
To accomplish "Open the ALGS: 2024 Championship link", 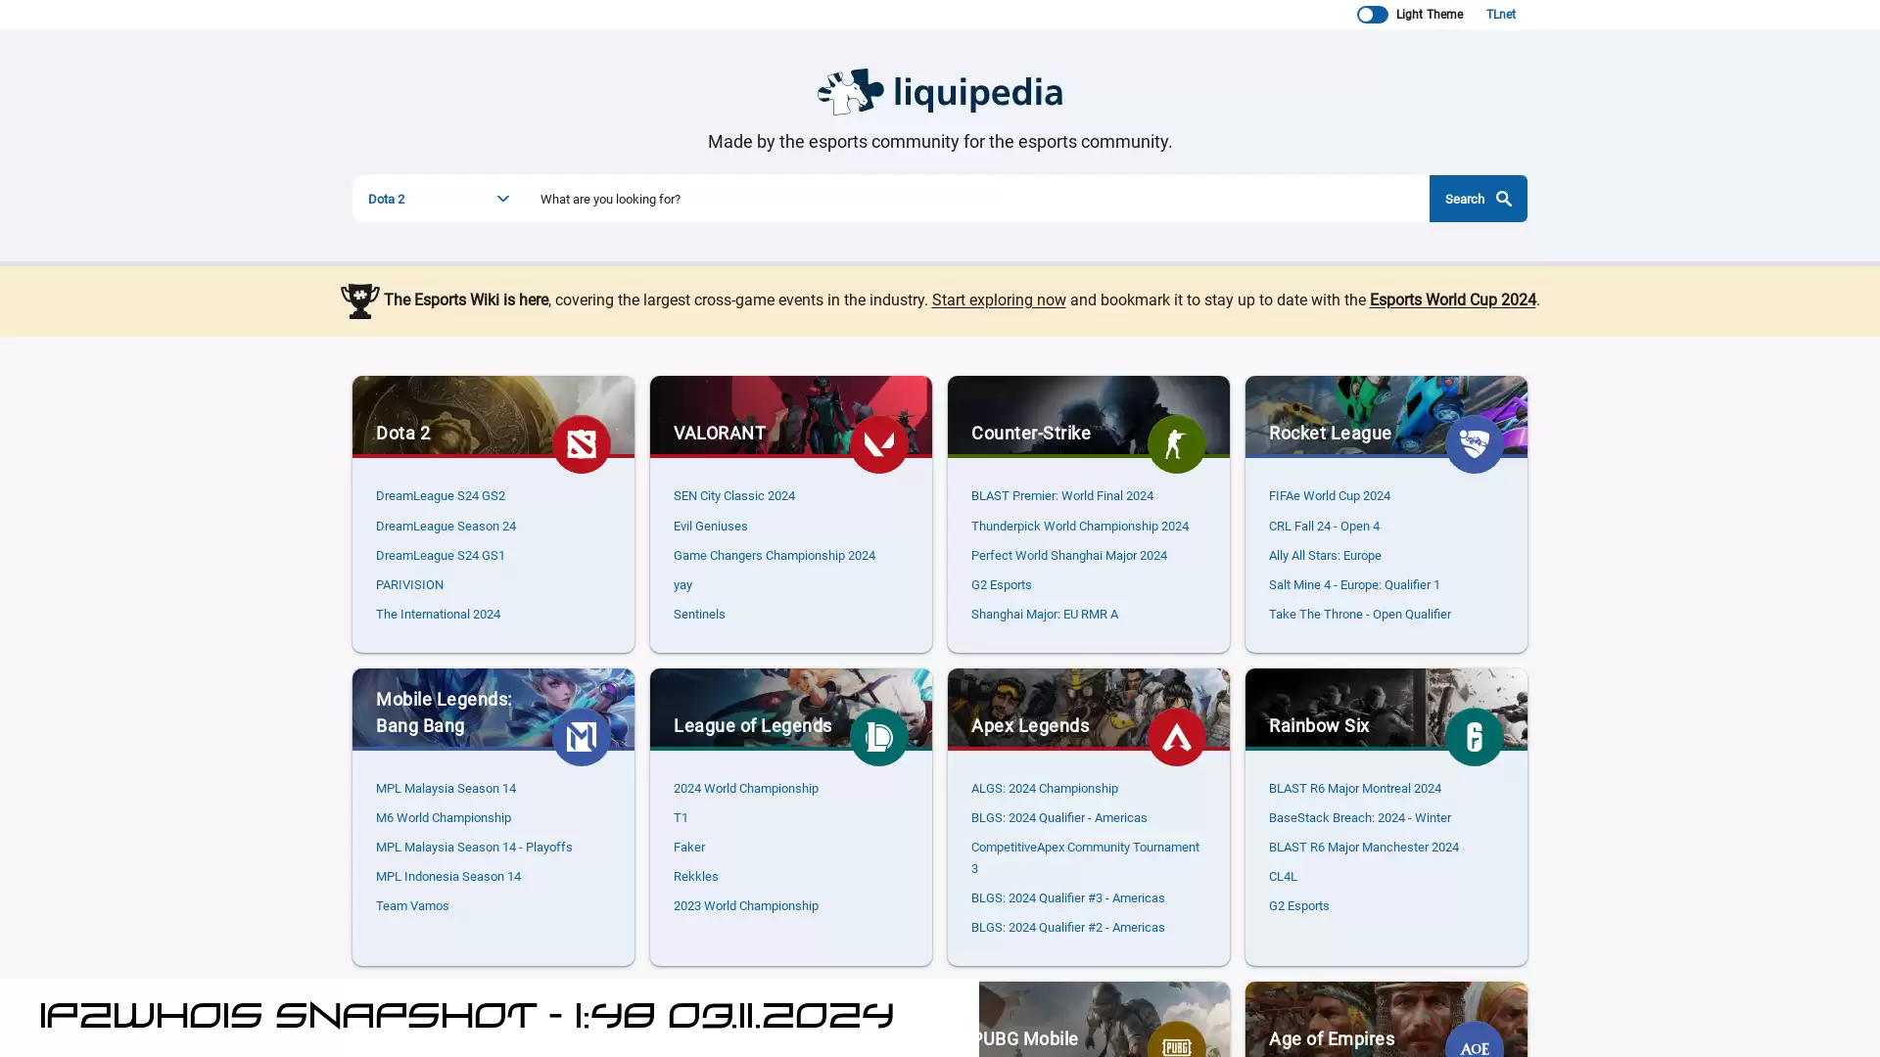I will point(1044,789).
